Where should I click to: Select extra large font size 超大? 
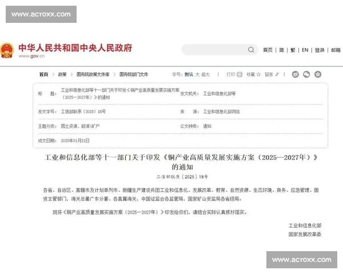206,75
